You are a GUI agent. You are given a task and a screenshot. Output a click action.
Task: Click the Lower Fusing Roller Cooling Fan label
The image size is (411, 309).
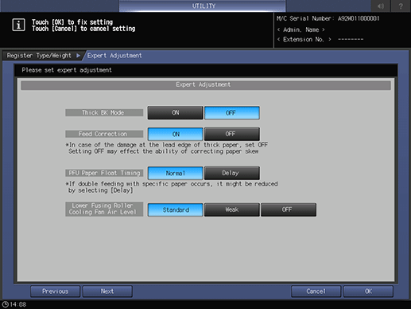(x=104, y=209)
